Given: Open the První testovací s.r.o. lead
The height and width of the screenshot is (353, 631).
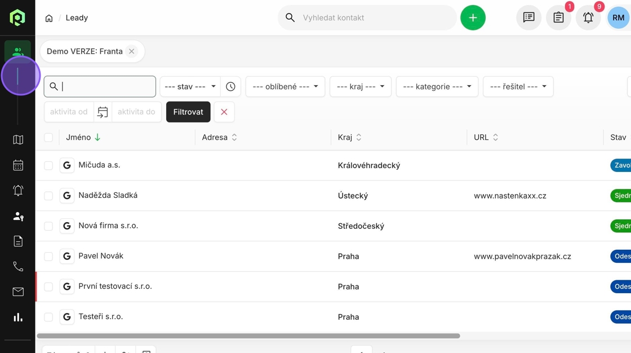Looking at the screenshot, I should tap(115, 286).
